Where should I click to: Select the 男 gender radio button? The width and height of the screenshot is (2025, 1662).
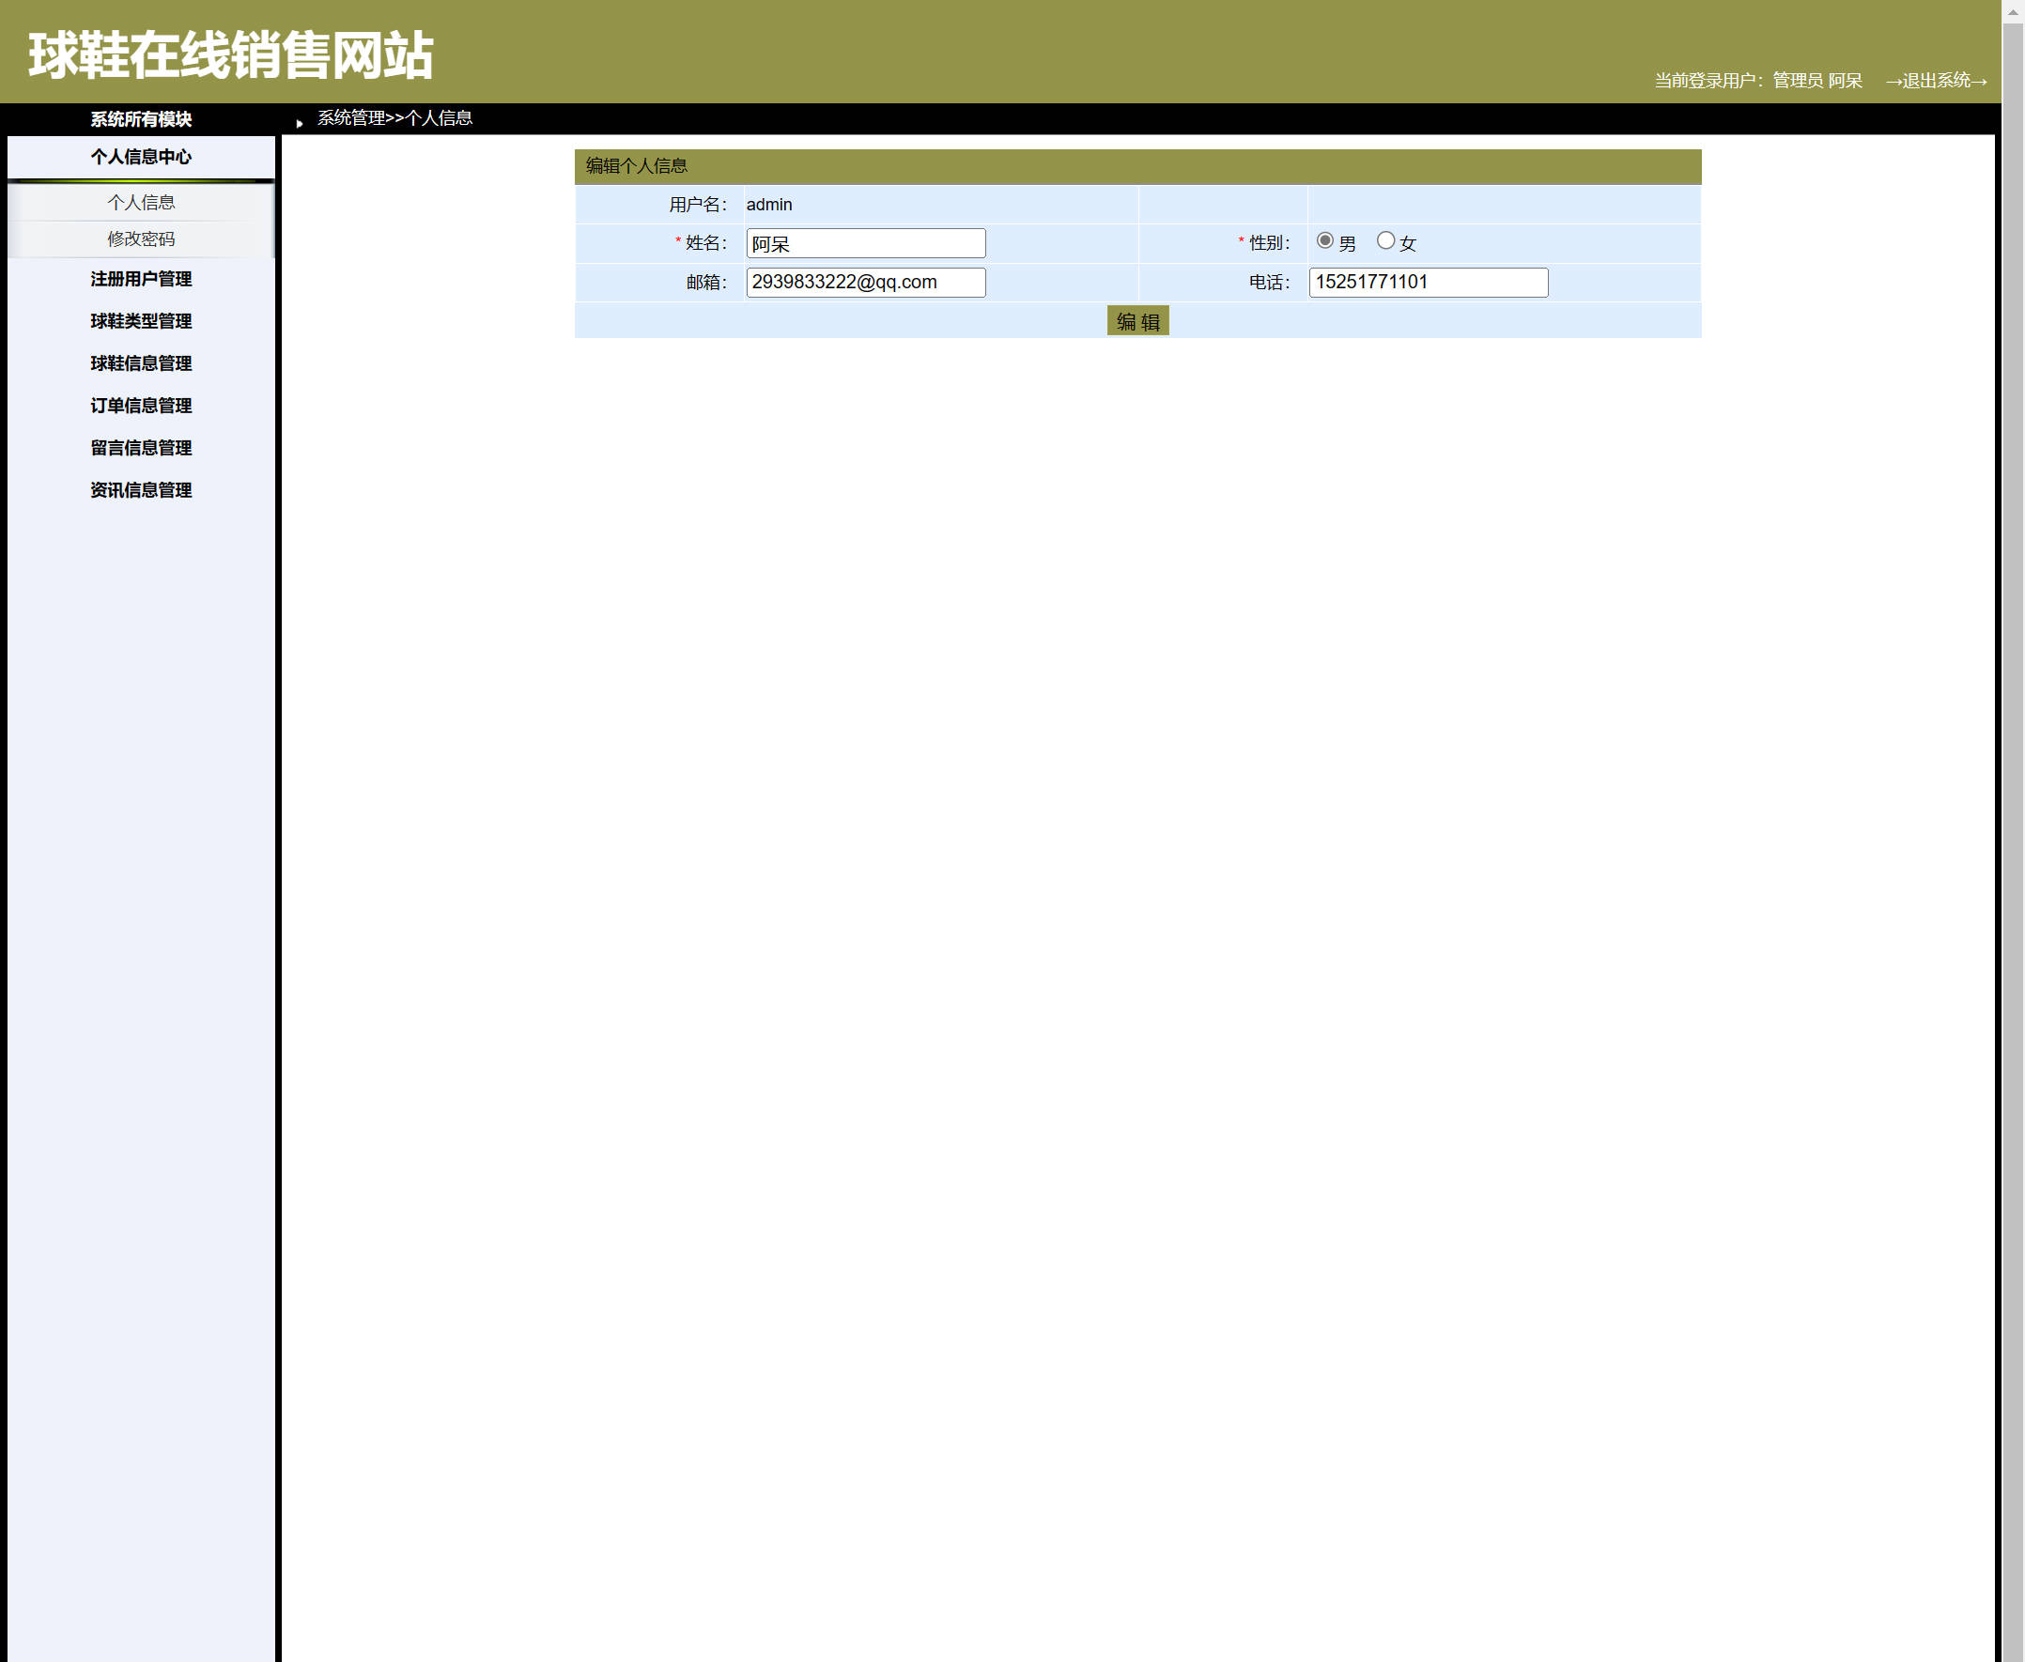(1324, 240)
